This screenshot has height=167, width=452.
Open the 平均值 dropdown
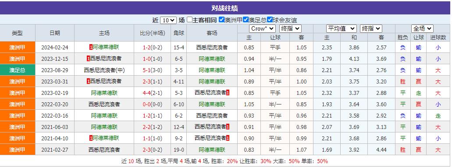(342, 28)
